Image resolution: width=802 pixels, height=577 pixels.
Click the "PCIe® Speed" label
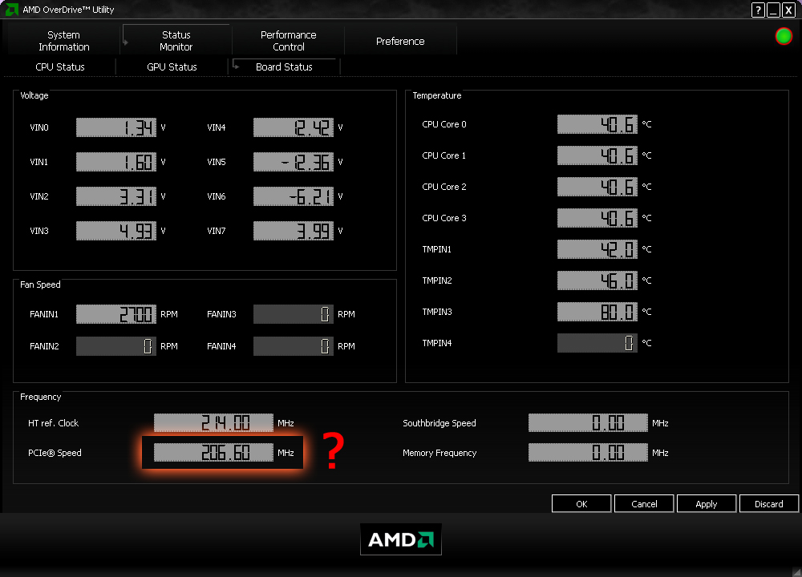(x=55, y=453)
